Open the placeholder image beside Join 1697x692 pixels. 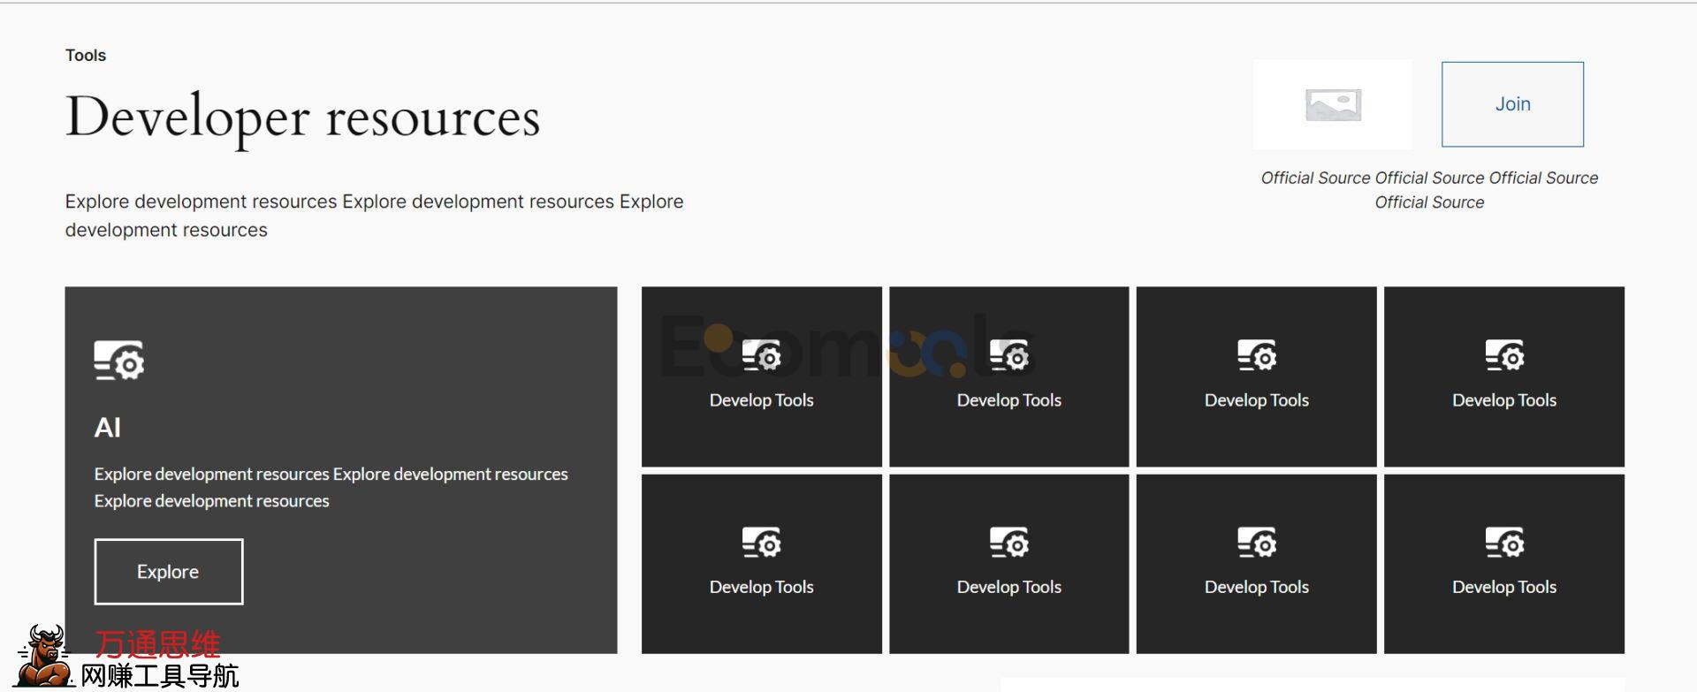click(1332, 105)
